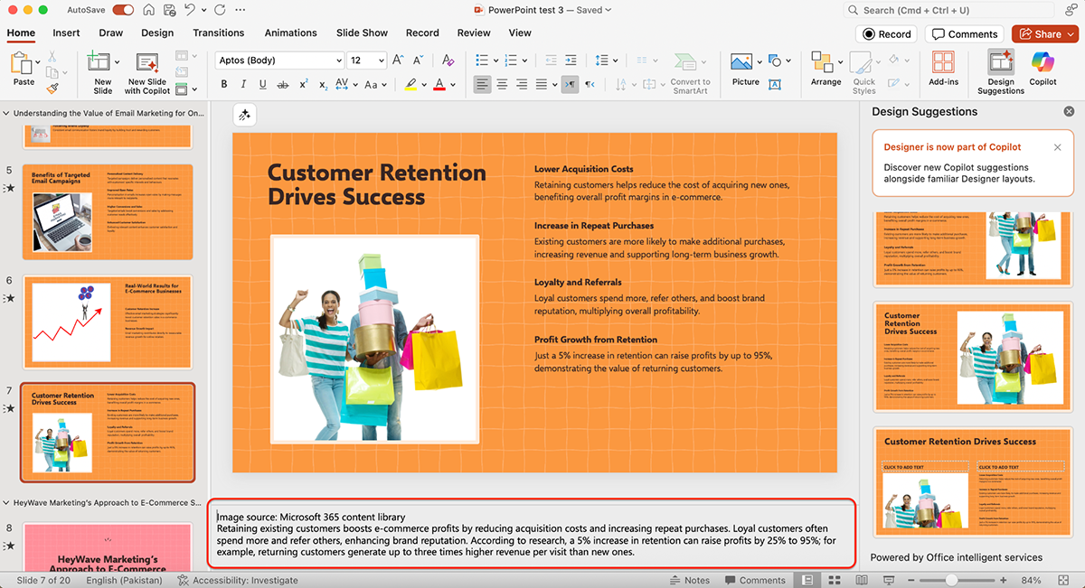1085x588 pixels.
Task: Open the Slide Show tab
Action: (x=362, y=33)
